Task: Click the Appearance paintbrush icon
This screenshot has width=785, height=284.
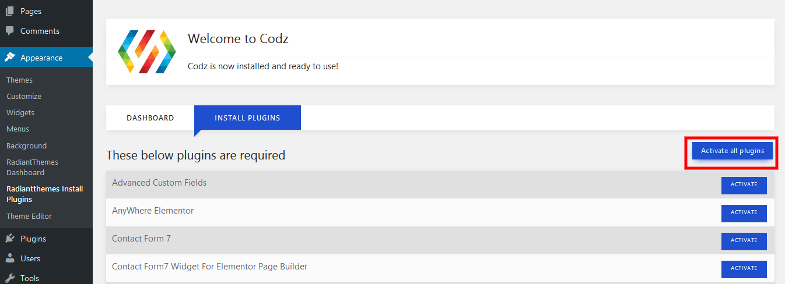Action: click(x=10, y=58)
